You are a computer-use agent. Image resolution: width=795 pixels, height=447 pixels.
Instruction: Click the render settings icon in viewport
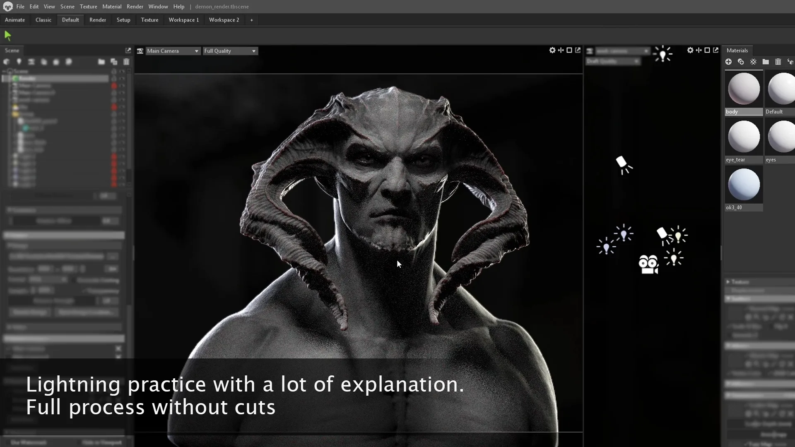coord(553,50)
